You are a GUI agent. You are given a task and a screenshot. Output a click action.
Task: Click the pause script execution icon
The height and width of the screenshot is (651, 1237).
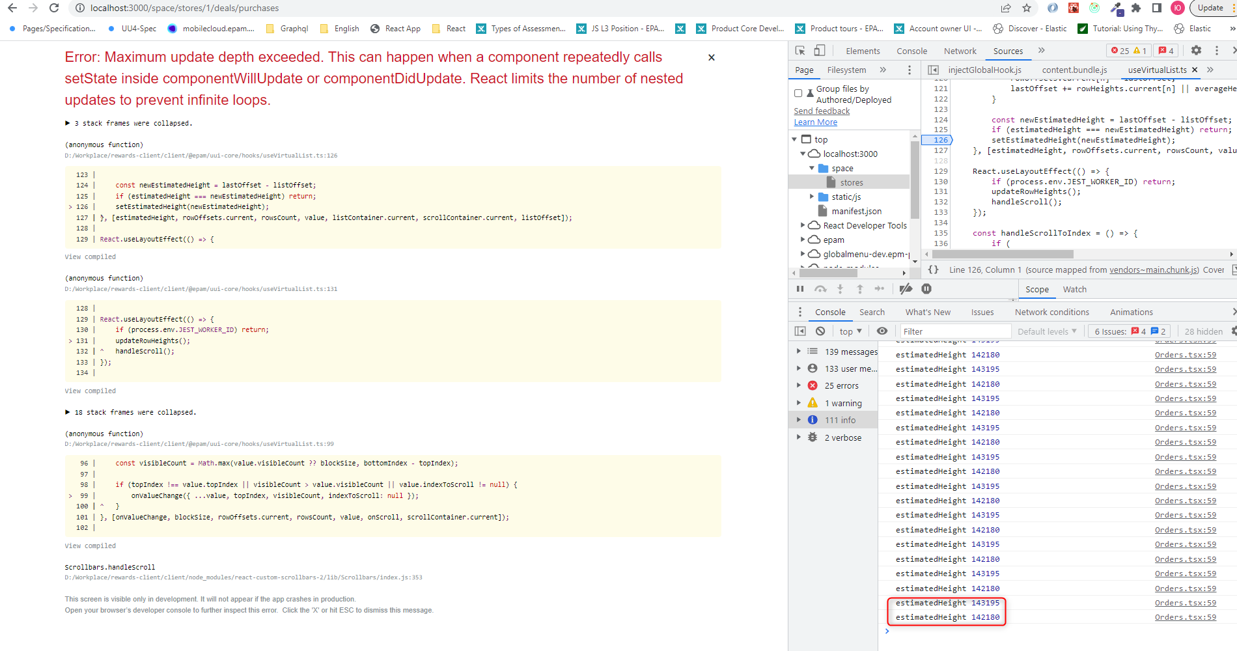799,288
